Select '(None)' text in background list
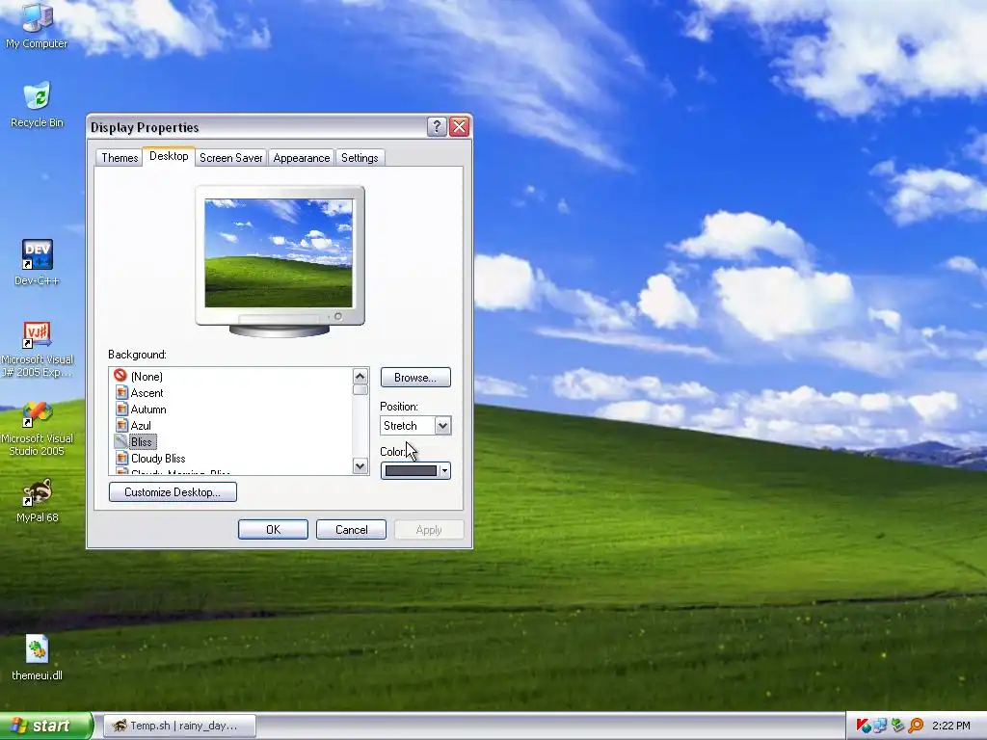 [x=147, y=377]
